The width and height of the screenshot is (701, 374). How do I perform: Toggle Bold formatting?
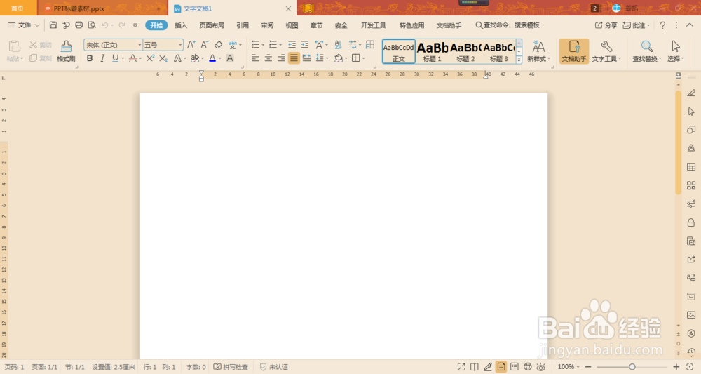(90, 58)
